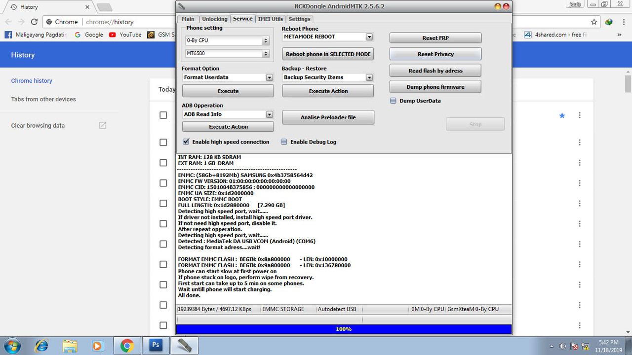632x355 pixels.
Task: Click the Chrome site info icon in address bar
Action: (49, 22)
